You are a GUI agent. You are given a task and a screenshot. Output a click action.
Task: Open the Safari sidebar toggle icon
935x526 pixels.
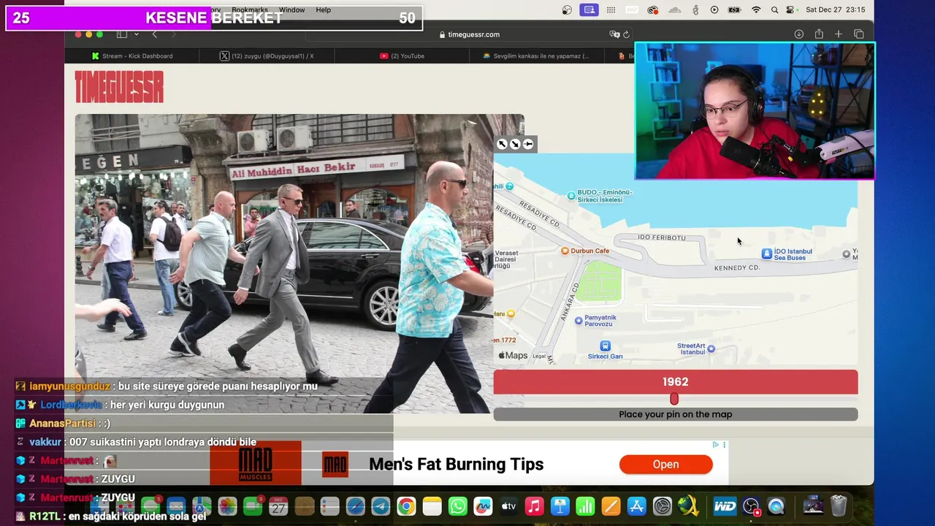point(122,34)
